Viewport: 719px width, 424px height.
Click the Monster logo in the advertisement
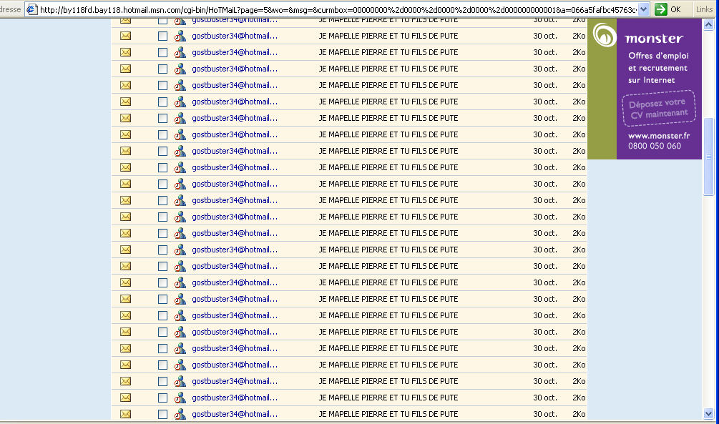point(605,36)
